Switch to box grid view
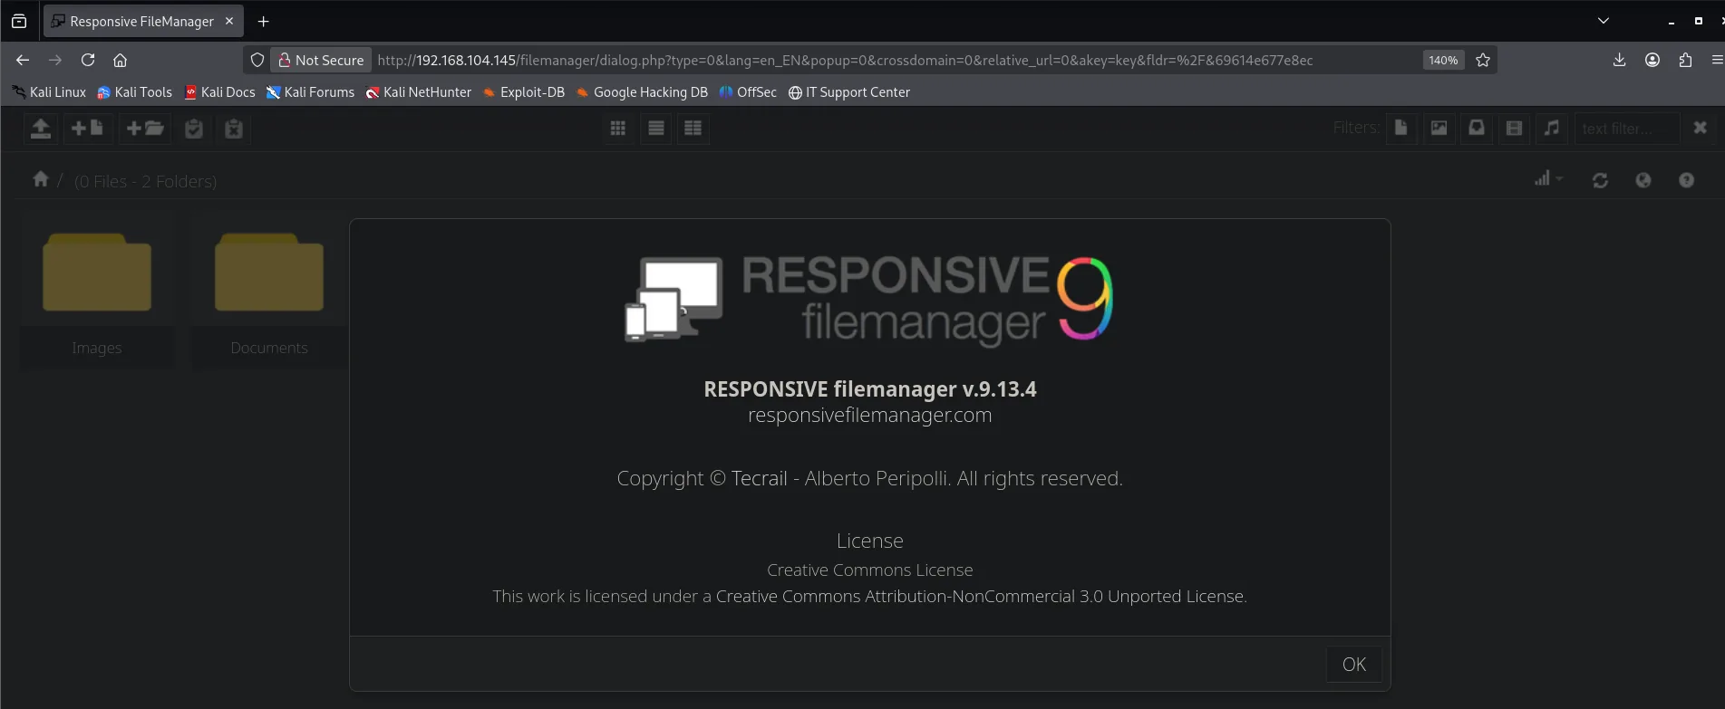1725x709 pixels. pos(618,129)
